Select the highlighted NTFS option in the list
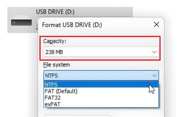This screenshot has width=180, height=117. (51, 85)
